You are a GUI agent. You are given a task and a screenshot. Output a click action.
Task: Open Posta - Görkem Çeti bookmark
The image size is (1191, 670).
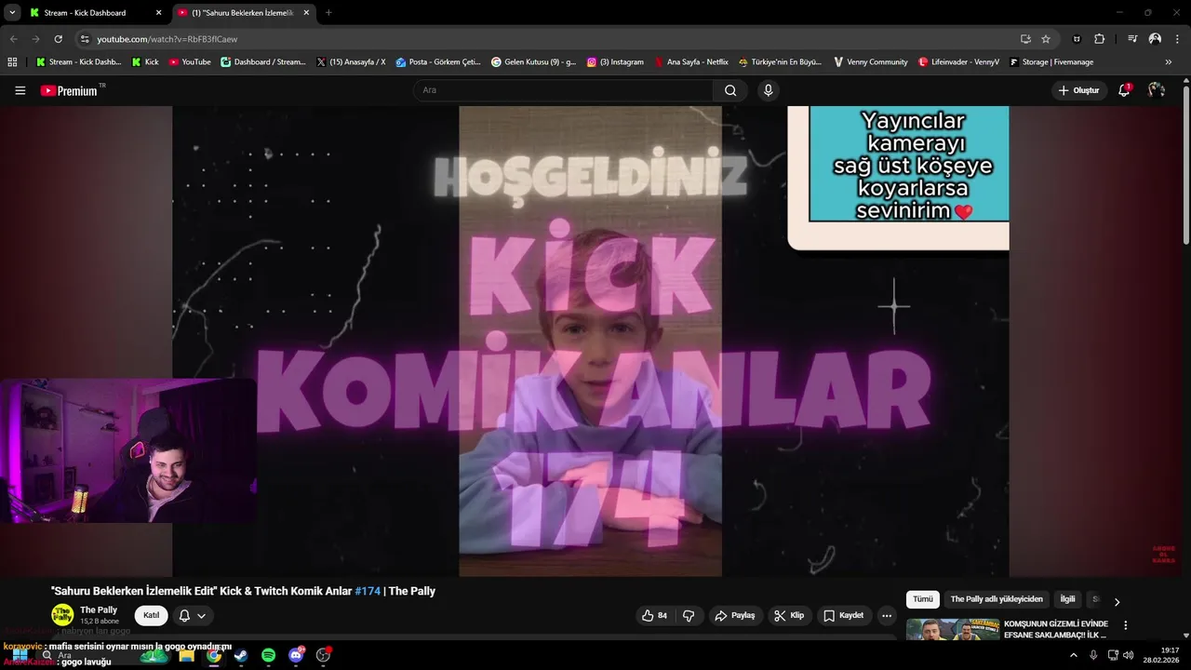pos(437,62)
